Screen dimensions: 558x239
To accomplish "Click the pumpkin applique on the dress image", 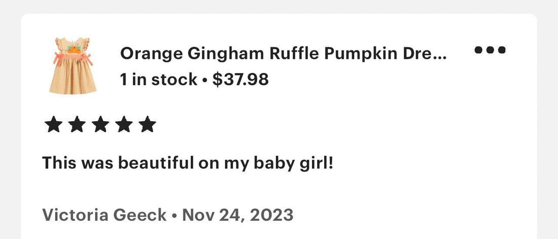I will 74,50.
